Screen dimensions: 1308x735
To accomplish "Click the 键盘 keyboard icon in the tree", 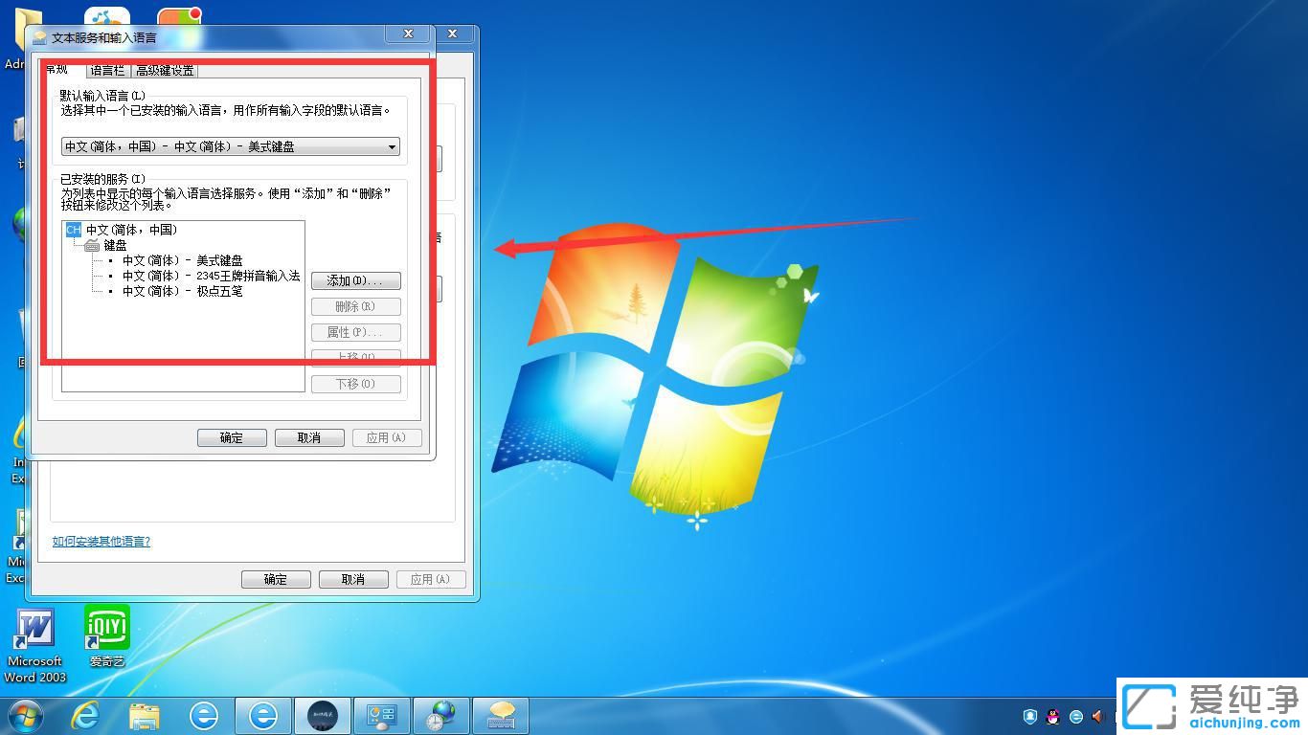I will (x=92, y=246).
